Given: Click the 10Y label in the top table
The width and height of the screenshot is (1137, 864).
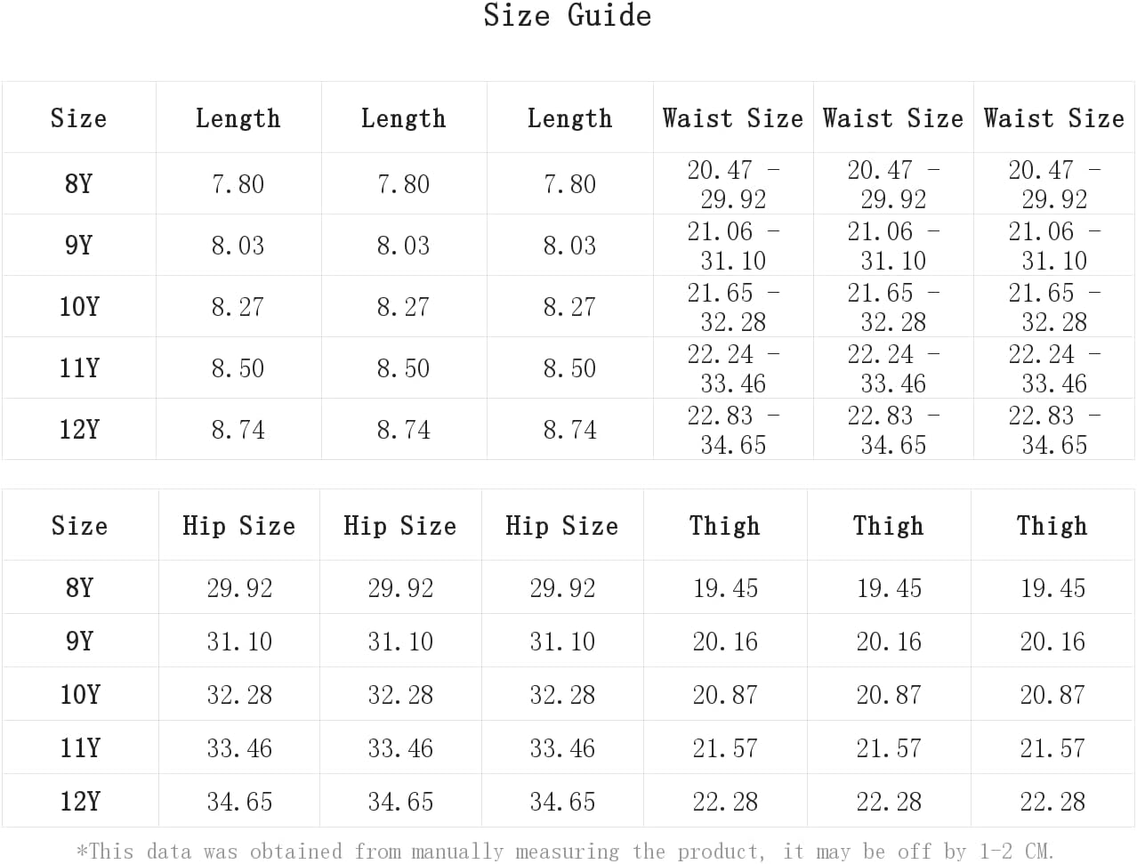Looking at the screenshot, I should (79, 307).
